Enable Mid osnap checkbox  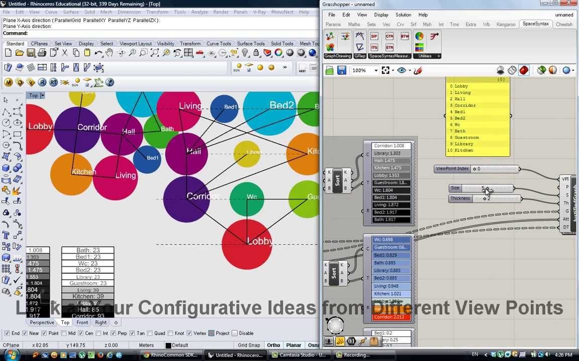64,333
